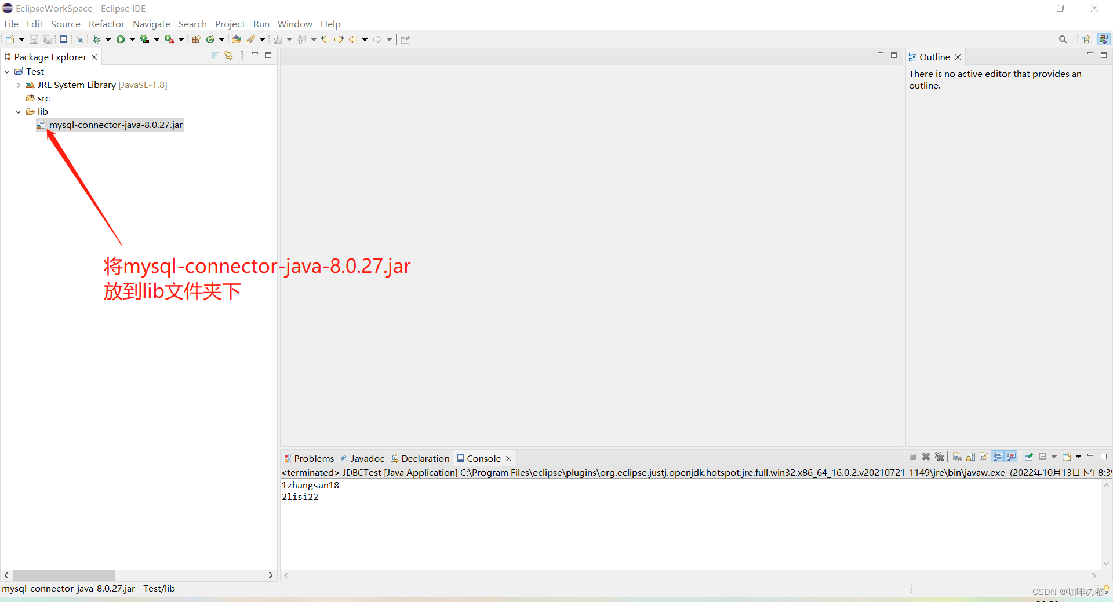1113x602 pixels.
Task: Save all open editors
Action: pyautogui.click(x=47, y=39)
